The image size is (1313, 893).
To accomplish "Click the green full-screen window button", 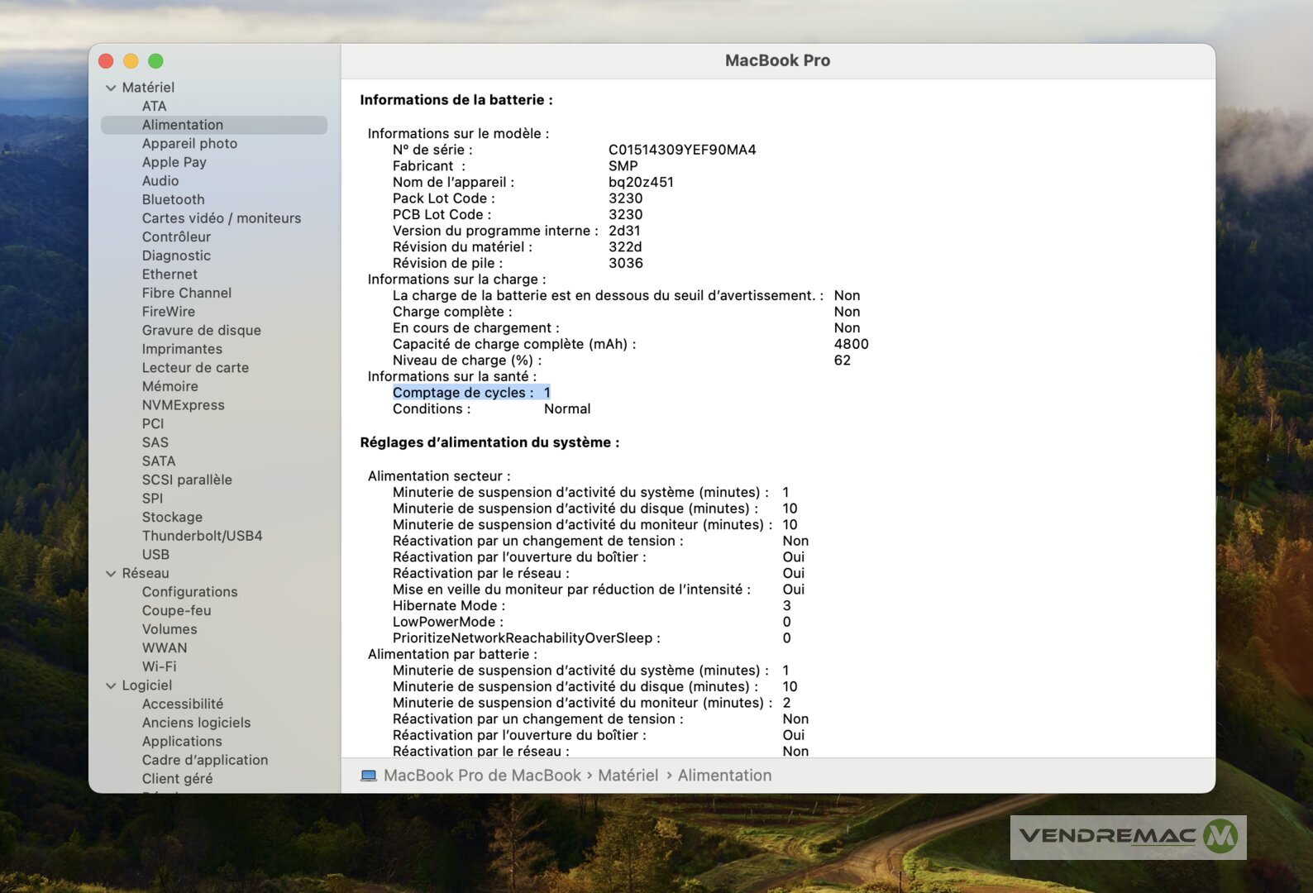I will click(x=155, y=61).
